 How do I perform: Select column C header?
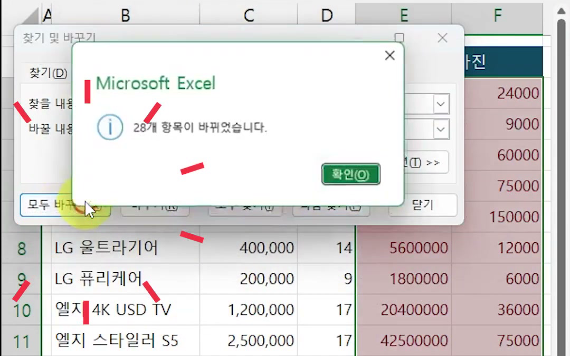coord(249,15)
